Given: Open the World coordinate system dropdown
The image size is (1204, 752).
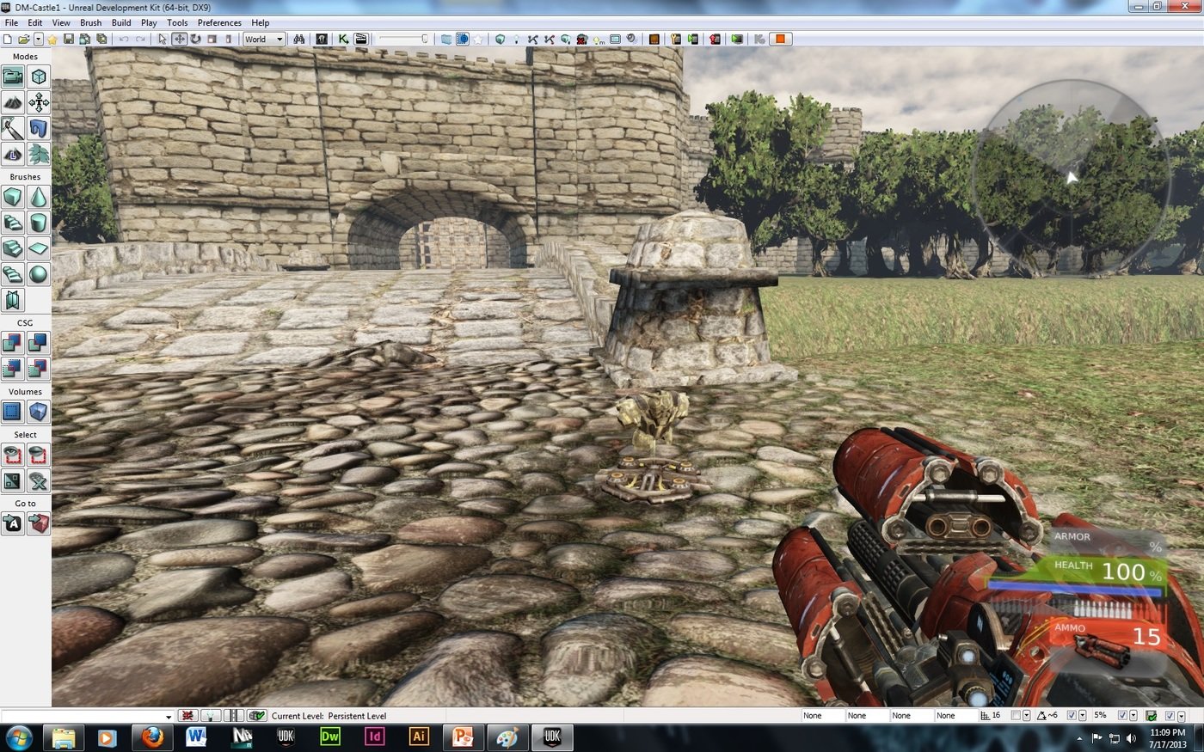Looking at the screenshot, I should click(263, 40).
